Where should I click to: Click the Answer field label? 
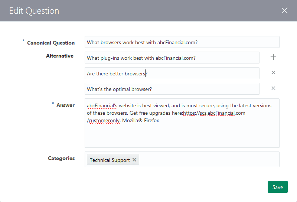coord(65,105)
